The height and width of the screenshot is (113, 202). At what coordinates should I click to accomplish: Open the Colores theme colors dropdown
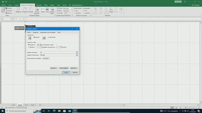click(9, 8)
